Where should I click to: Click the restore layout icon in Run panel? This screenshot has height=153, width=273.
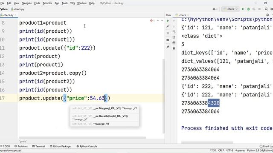[168, 40]
